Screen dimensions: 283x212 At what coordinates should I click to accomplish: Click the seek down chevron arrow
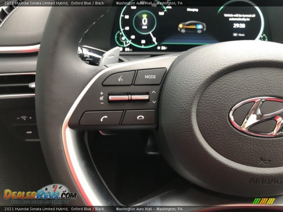154,102
